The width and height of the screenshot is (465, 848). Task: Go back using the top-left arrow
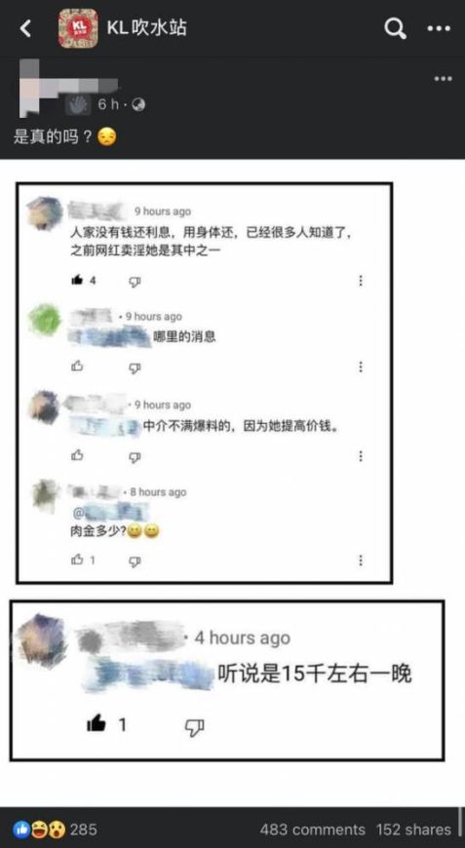25,28
